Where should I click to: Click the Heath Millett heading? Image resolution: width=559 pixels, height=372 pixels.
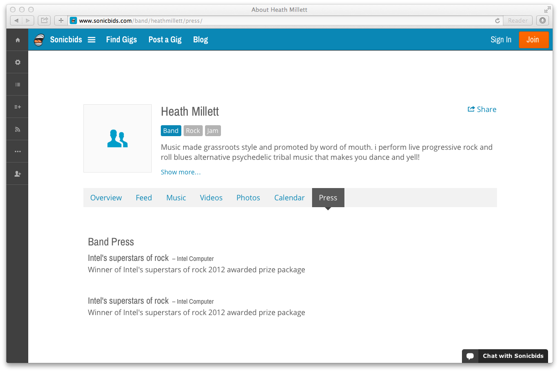click(x=190, y=112)
